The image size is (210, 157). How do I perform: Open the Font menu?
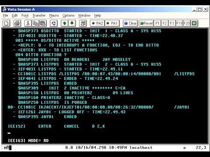click(x=25, y=15)
